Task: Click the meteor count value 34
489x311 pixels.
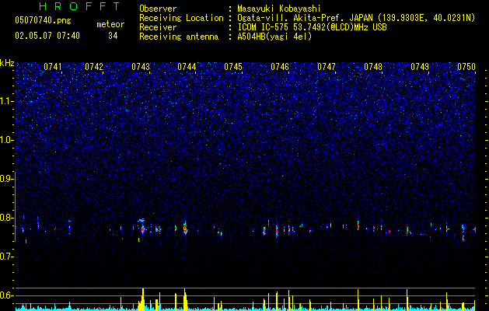Action: point(113,36)
